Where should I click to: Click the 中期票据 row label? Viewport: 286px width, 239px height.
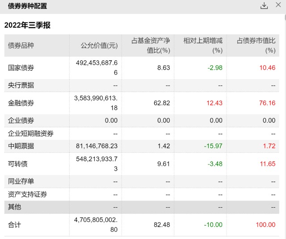click(21, 146)
